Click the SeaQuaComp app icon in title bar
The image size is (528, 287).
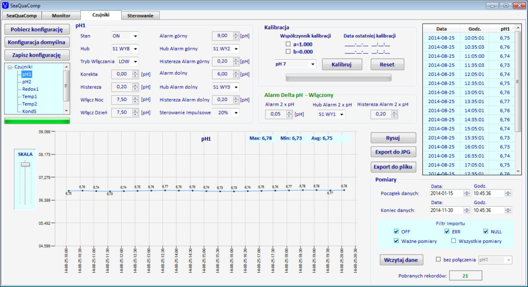coord(6,5)
